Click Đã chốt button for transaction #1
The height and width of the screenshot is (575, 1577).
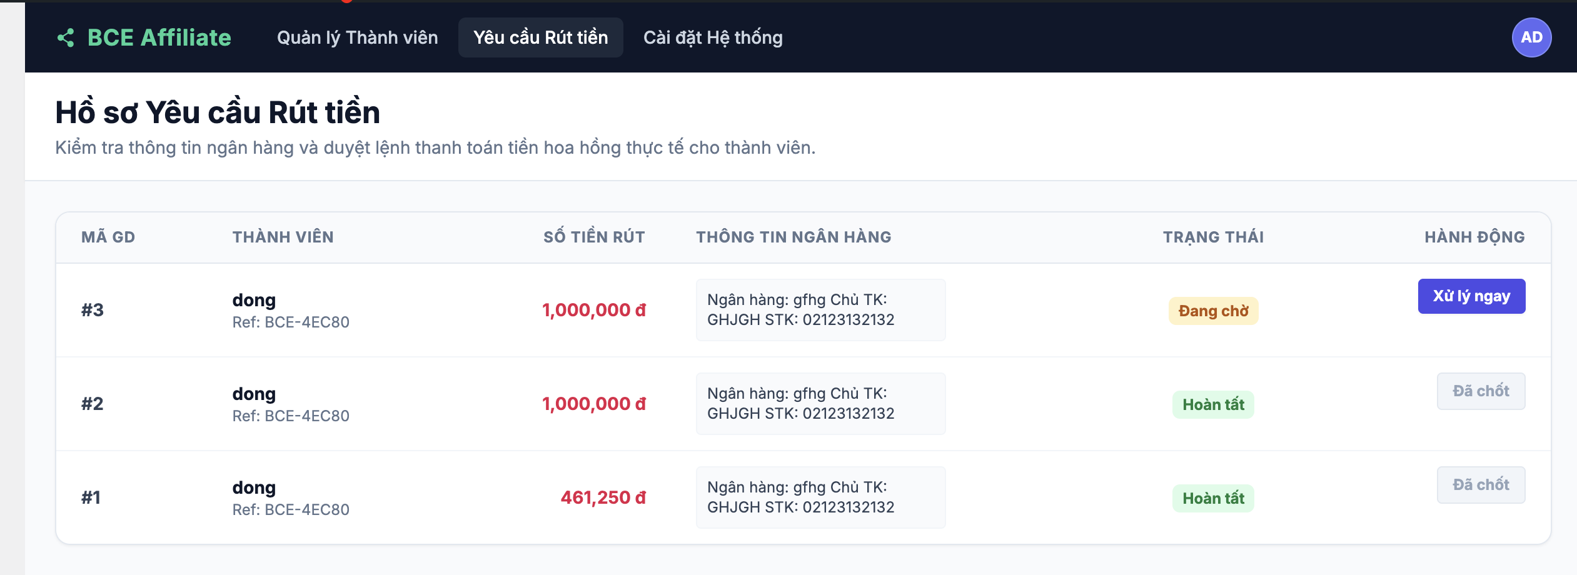(x=1481, y=485)
